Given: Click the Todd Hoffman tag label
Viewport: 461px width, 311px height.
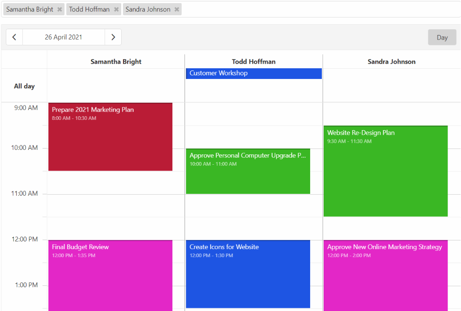Looking at the screenshot, I should point(89,9).
